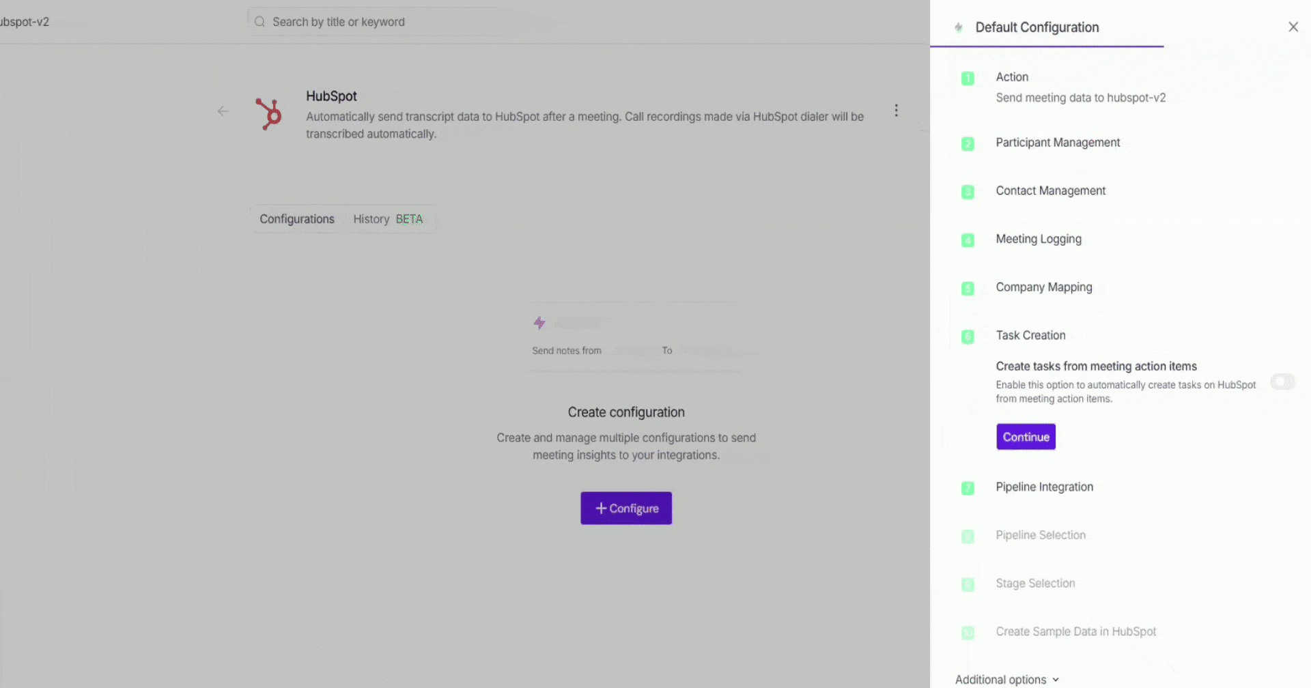Expand the Participant Management step
Screen dimensions: 1311x688
click(1057, 143)
